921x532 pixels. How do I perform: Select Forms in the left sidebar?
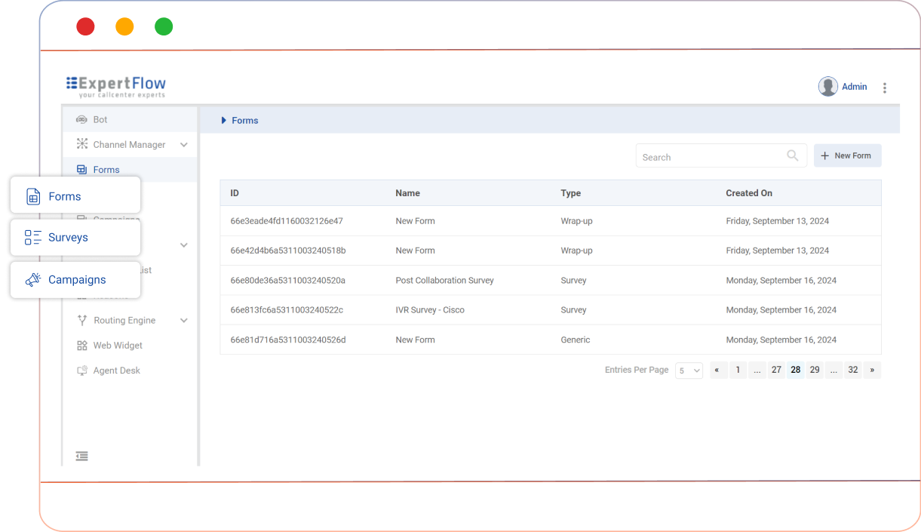point(106,170)
